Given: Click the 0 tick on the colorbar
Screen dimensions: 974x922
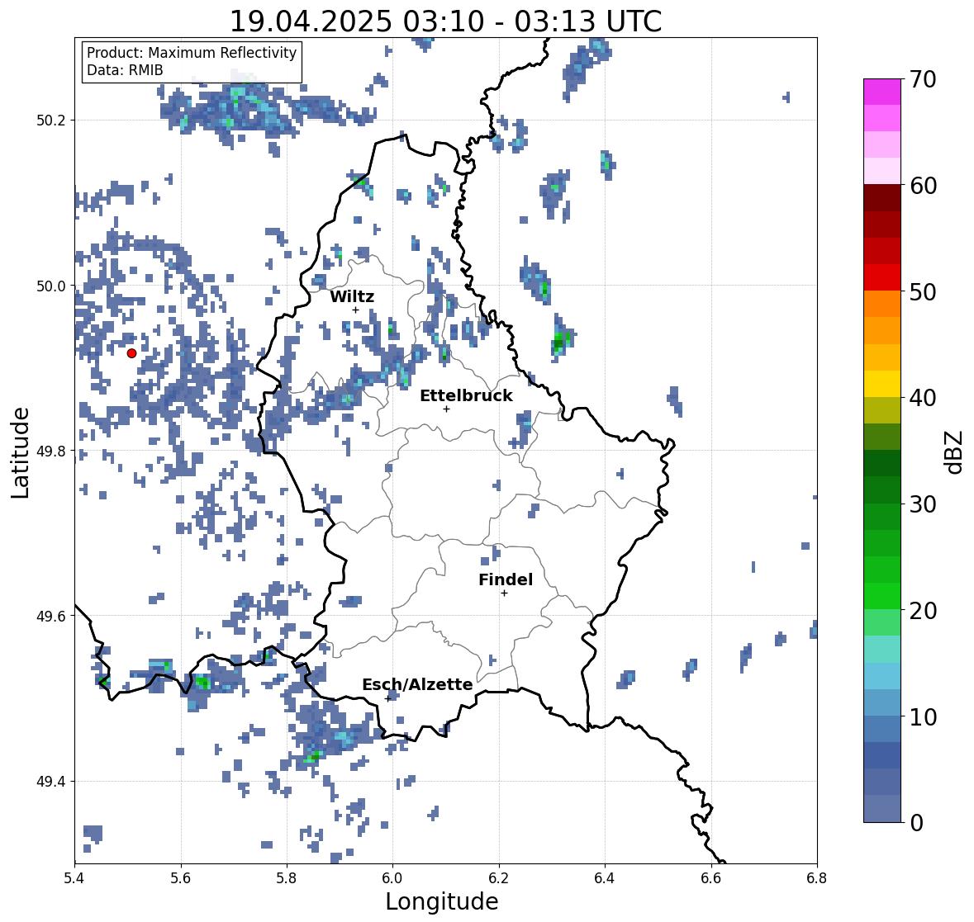Looking at the screenshot, I should pyautogui.click(x=916, y=823).
